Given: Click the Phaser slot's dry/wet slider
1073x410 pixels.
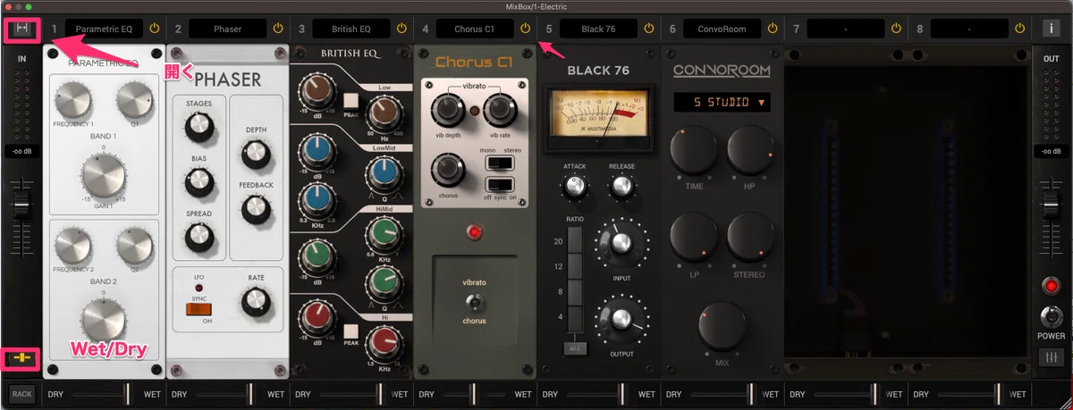Looking at the screenshot, I should [224, 393].
